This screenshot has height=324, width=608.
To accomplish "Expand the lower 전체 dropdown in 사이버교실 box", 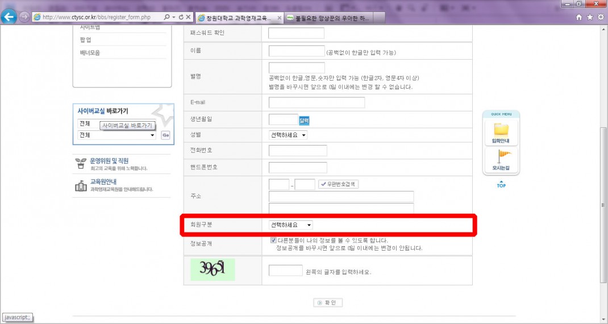I will tap(116, 135).
